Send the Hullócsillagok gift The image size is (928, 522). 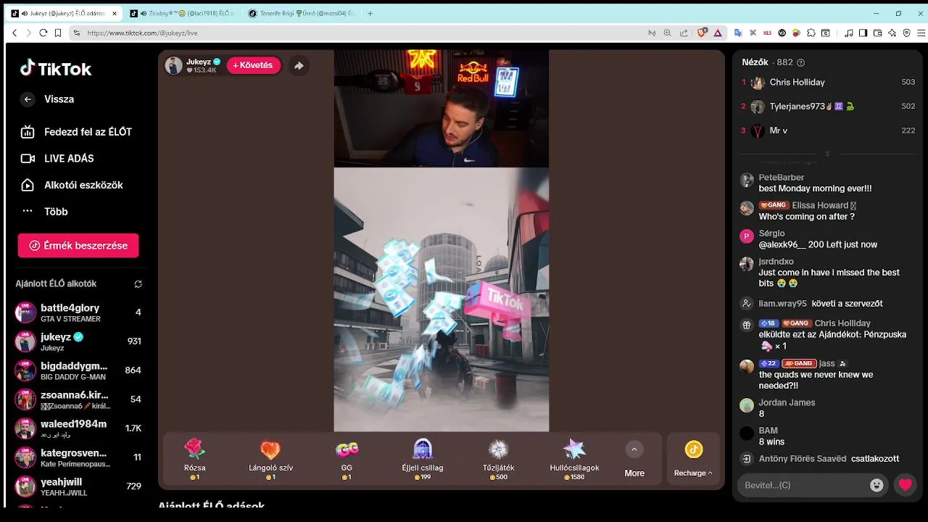[574, 459]
